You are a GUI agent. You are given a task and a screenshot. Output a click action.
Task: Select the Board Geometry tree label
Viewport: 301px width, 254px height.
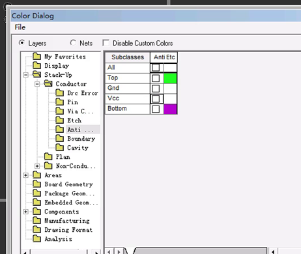[68, 184]
